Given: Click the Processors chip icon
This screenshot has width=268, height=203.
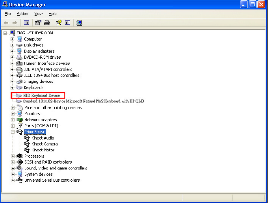Looking at the screenshot, I should tap(20, 156).
